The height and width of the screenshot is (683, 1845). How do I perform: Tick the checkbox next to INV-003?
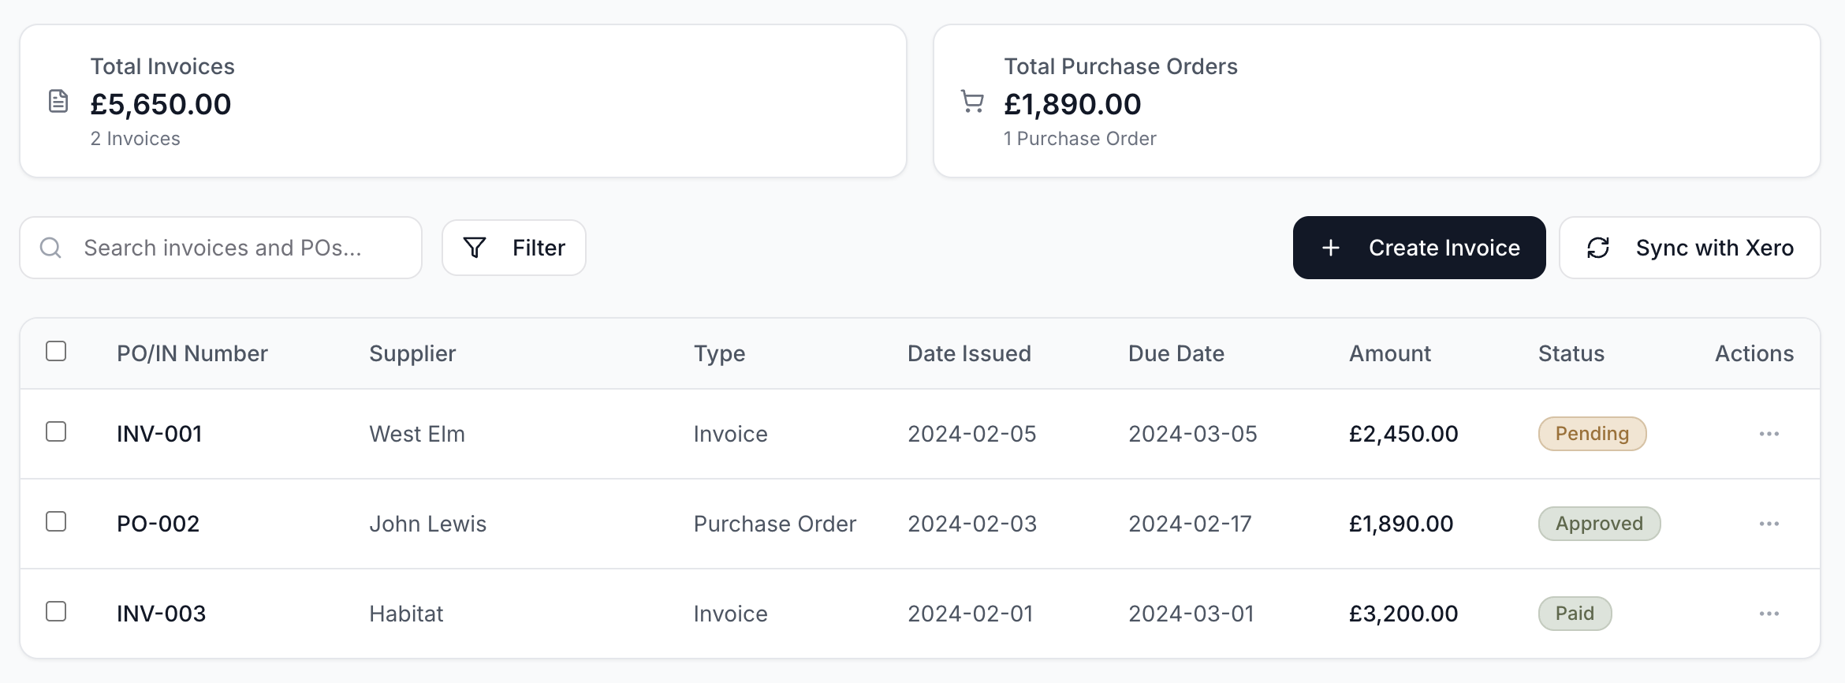(55, 612)
